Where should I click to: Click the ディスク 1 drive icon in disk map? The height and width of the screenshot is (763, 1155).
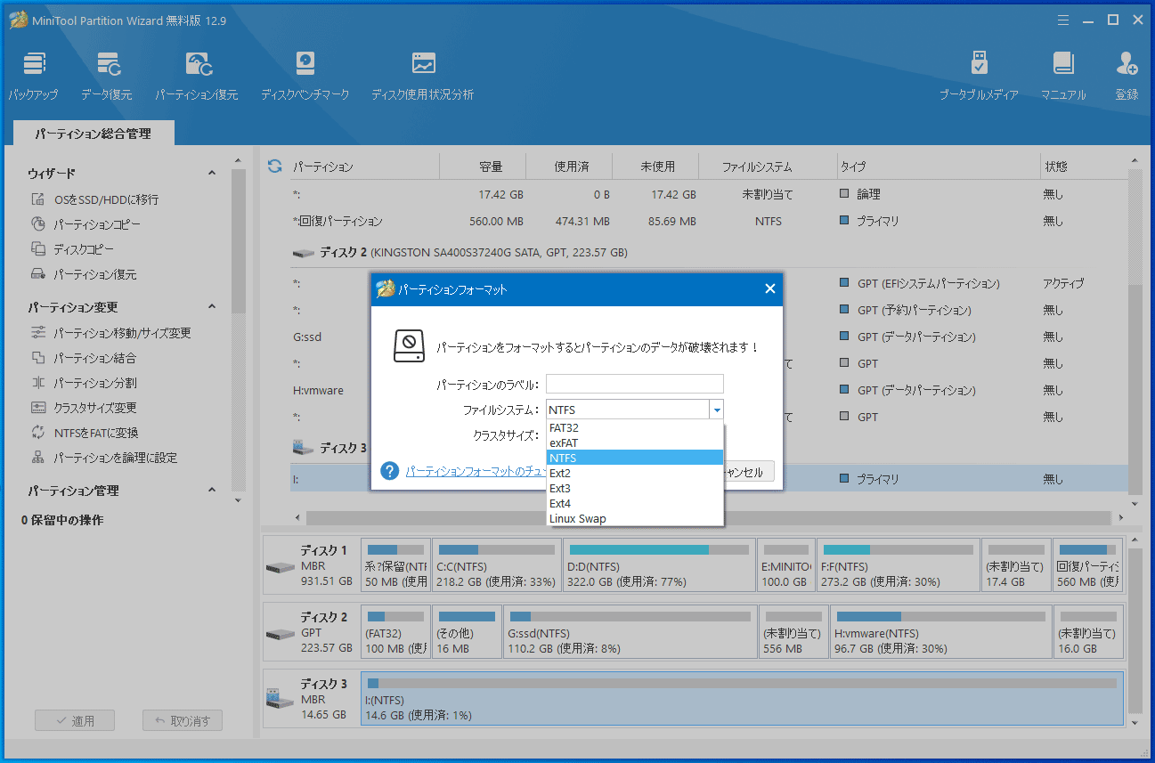tap(280, 567)
